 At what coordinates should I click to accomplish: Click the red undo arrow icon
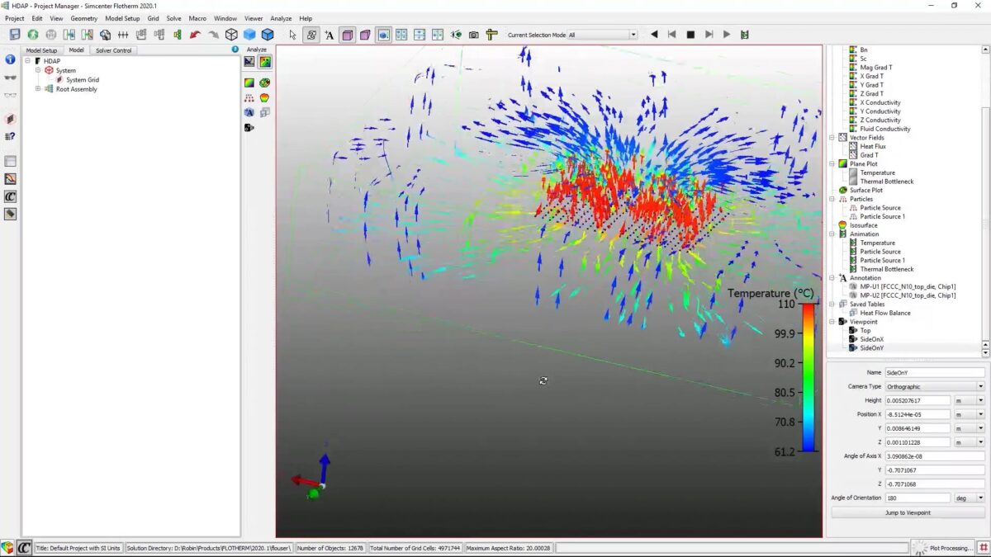tap(195, 35)
